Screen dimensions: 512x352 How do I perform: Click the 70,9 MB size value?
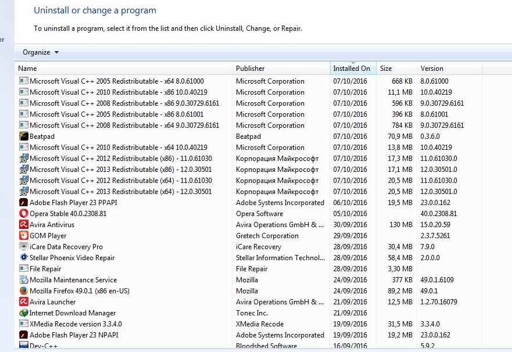point(400,137)
